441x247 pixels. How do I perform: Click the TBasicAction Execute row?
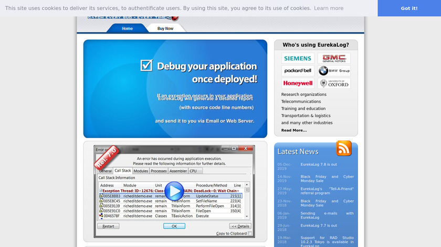[171, 216]
